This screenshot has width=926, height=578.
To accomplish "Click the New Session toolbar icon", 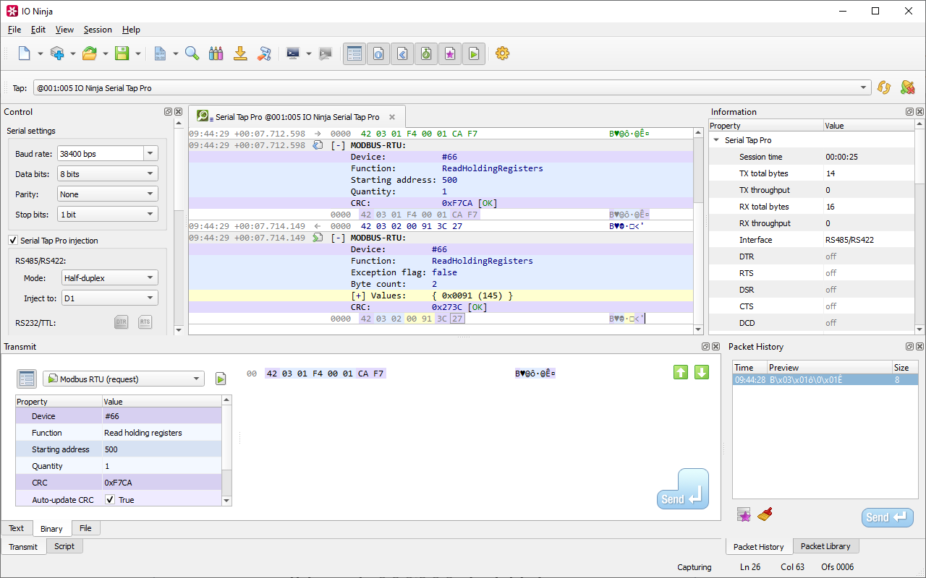I will 25,53.
